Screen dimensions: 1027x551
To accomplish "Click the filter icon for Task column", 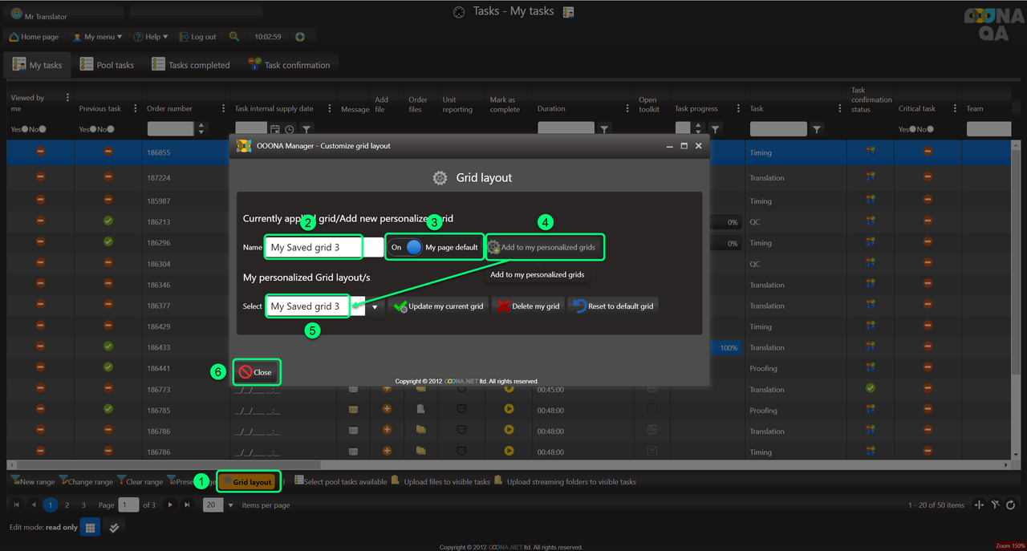I will (817, 129).
